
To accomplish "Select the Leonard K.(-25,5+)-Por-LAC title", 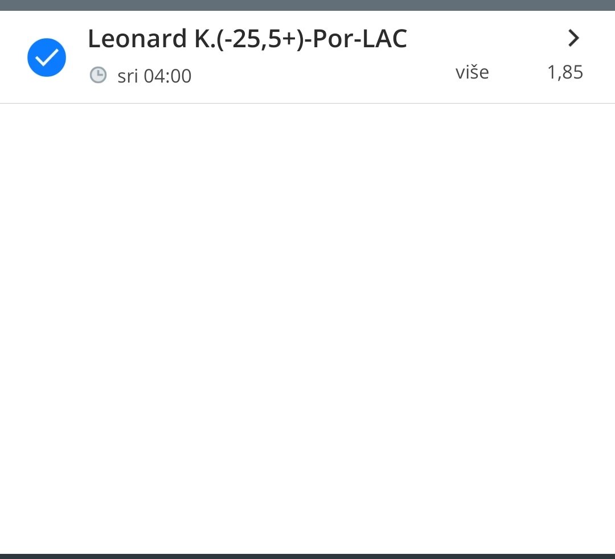I will click(248, 39).
